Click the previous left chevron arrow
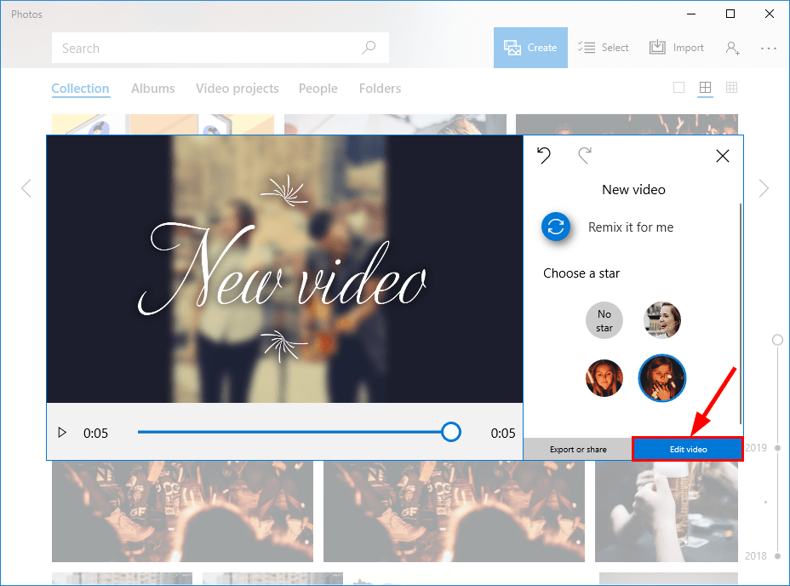 26,188
